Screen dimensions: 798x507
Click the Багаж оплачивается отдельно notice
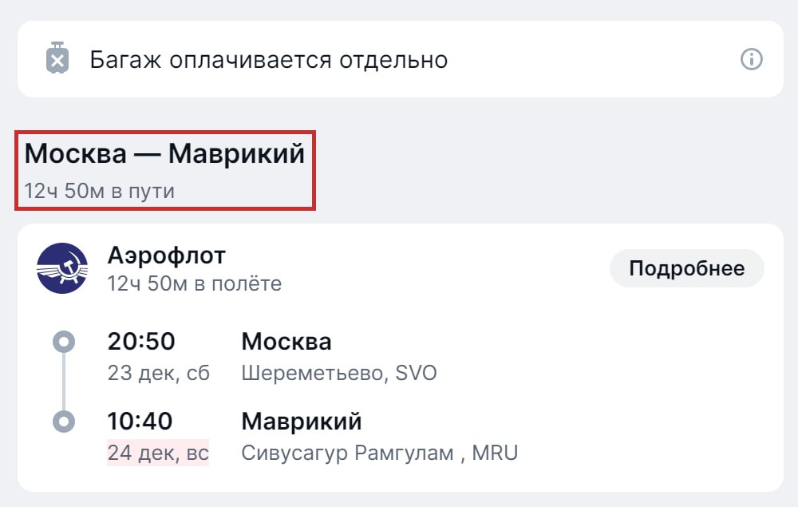tap(268, 60)
